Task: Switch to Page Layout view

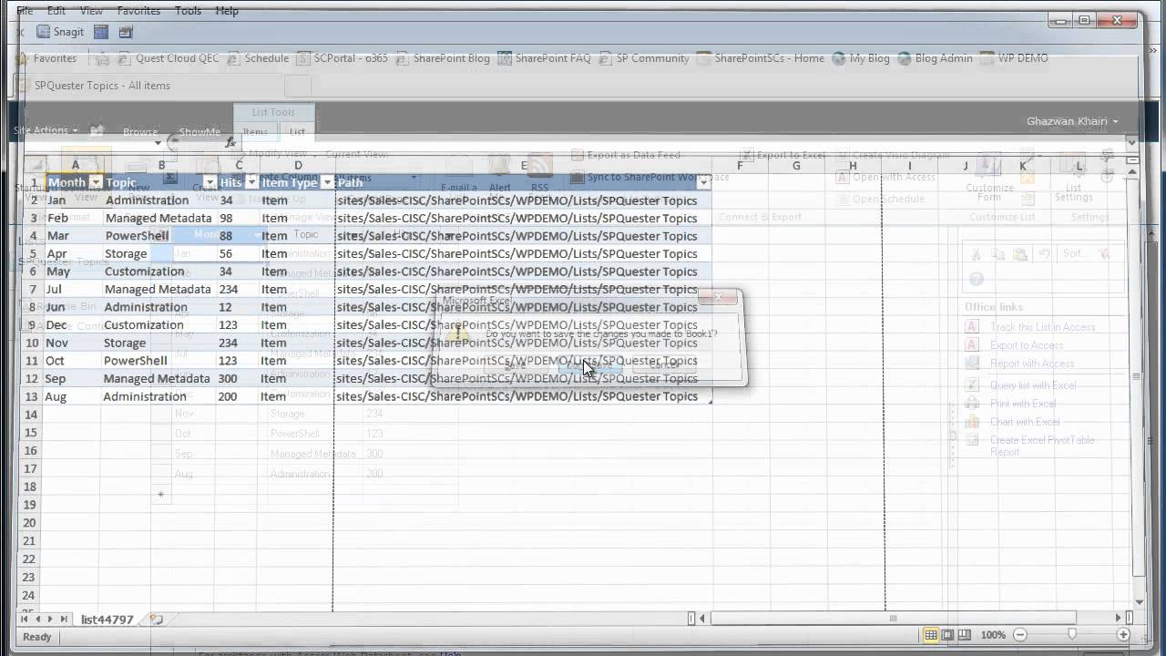Action: pyautogui.click(x=947, y=635)
